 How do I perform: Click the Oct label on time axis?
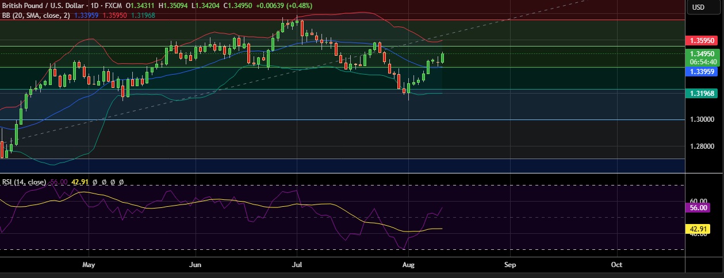point(616,265)
